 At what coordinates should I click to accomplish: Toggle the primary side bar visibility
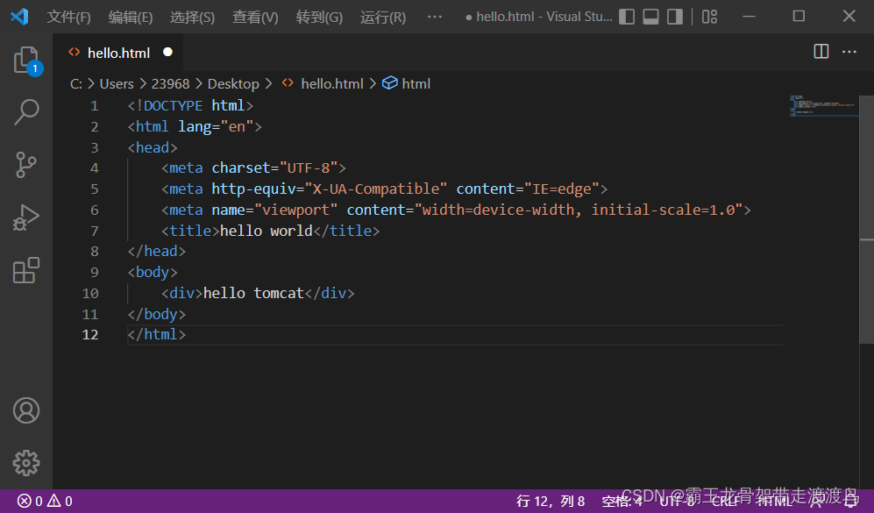tap(627, 17)
